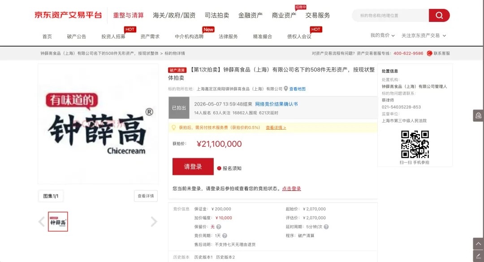The height and width of the screenshot is (262, 484).
Task: Click the 点击登录 link
Action: point(291,189)
